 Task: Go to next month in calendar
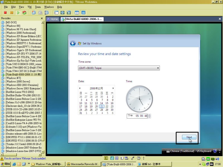point(113,88)
